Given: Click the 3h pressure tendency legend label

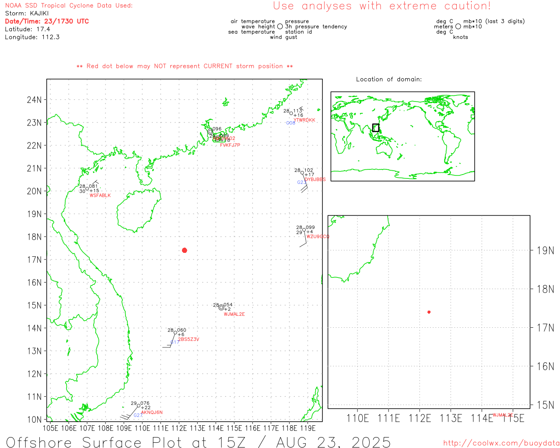Looking at the screenshot, I should coord(316,27).
